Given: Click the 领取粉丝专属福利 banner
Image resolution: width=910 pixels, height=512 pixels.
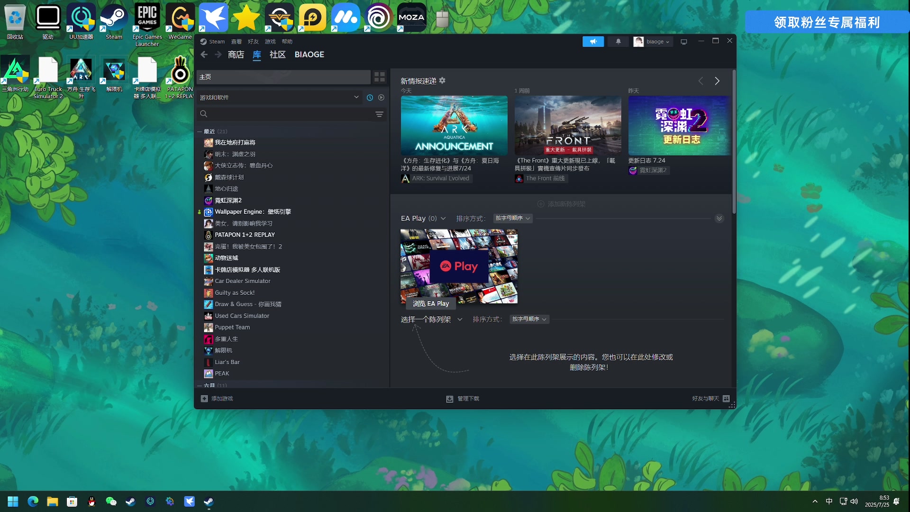Looking at the screenshot, I should [x=827, y=22].
